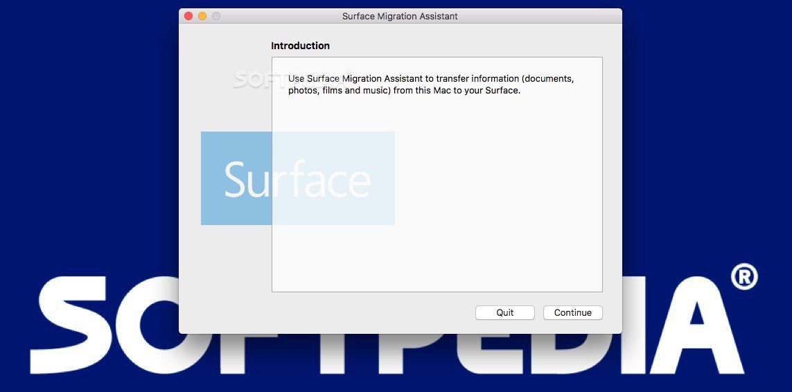Click the Introduction heading
This screenshot has height=392, width=792.
pos(300,46)
